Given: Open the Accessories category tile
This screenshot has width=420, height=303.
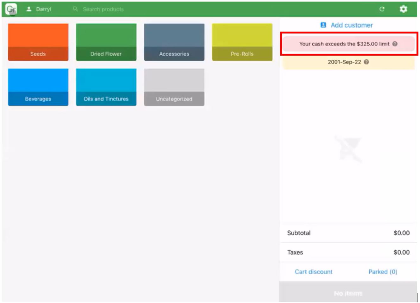Looking at the screenshot, I should [174, 42].
